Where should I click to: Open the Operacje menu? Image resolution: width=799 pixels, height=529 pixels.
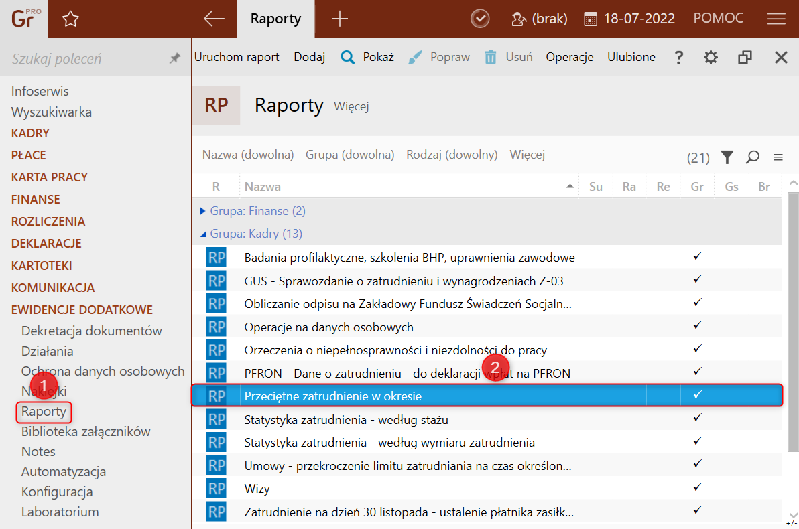[569, 57]
